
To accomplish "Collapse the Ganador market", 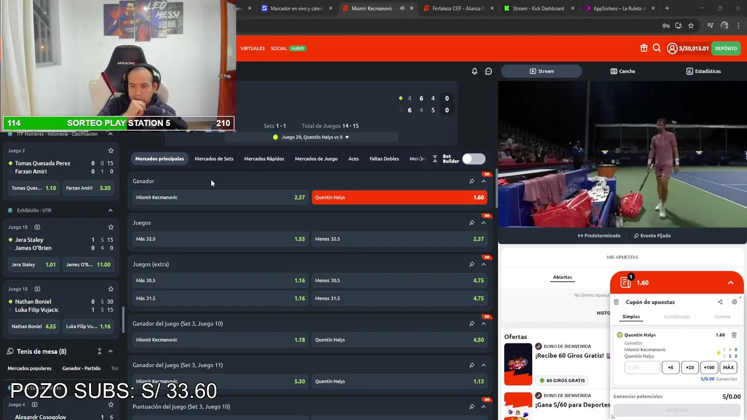I will tap(483, 181).
